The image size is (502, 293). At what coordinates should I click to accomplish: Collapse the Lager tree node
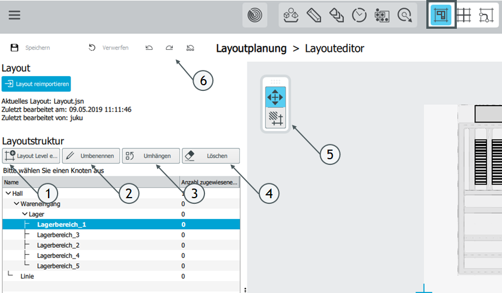25,215
